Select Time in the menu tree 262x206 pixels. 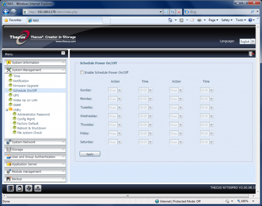17,76
